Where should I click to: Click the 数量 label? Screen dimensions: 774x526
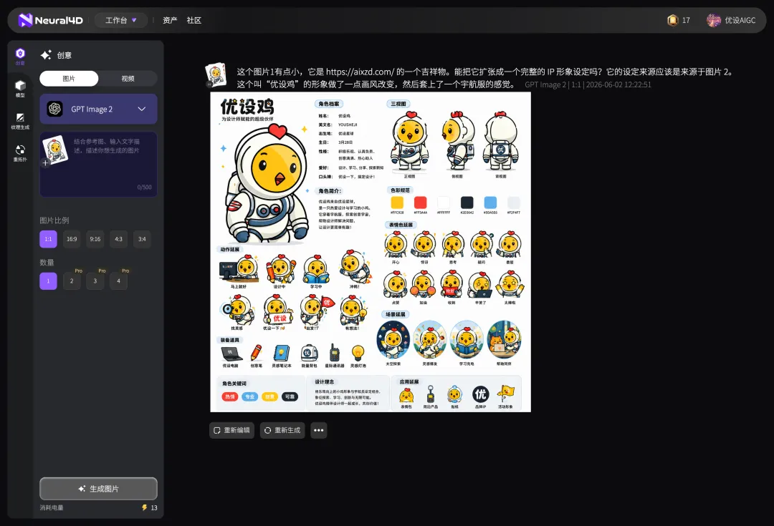[x=47, y=262]
